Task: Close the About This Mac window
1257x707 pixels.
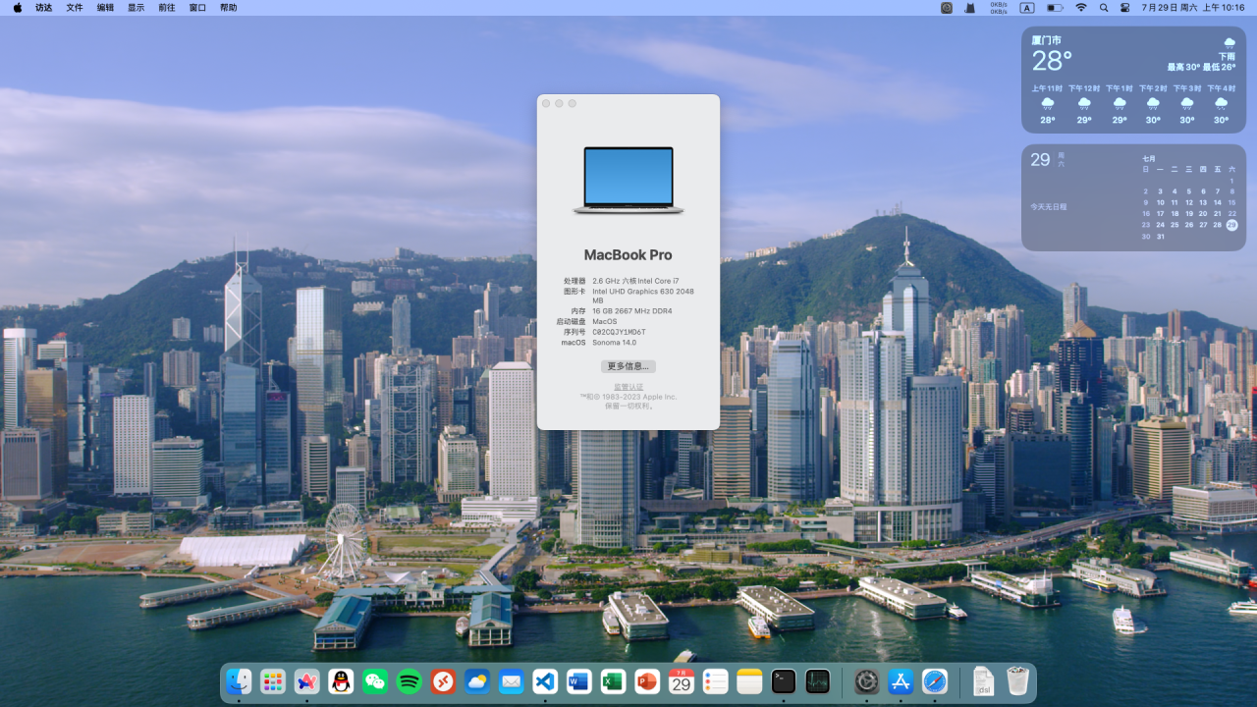Action: pos(547,103)
